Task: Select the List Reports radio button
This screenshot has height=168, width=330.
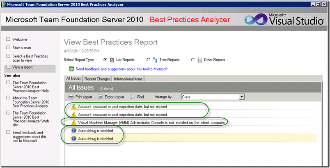Action: click(x=105, y=60)
